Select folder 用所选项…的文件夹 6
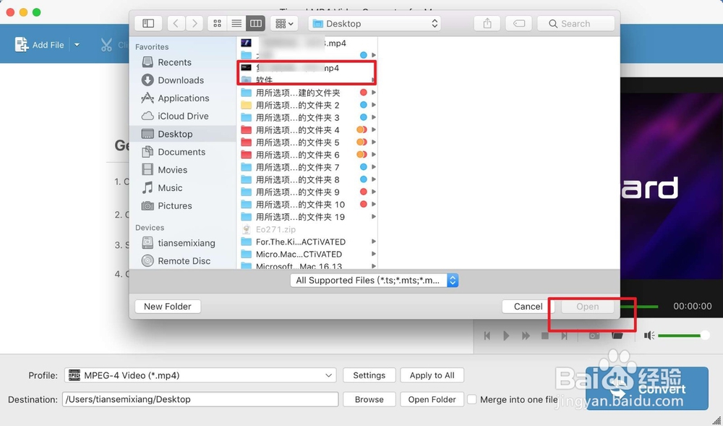Viewport: 723px width, 426px height. [307, 155]
